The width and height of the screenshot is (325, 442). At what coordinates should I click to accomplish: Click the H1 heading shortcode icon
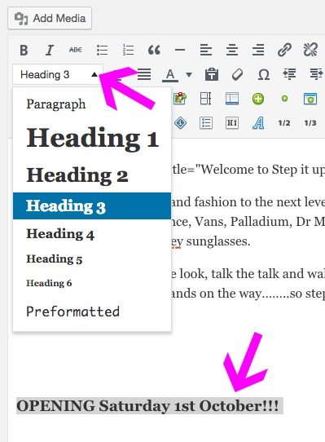click(232, 123)
